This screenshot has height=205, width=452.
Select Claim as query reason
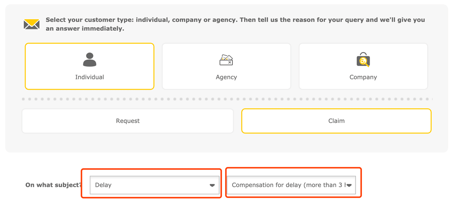click(336, 121)
